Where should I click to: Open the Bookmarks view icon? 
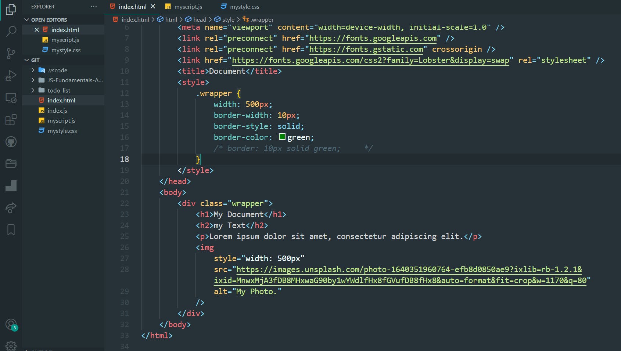(x=11, y=230)
